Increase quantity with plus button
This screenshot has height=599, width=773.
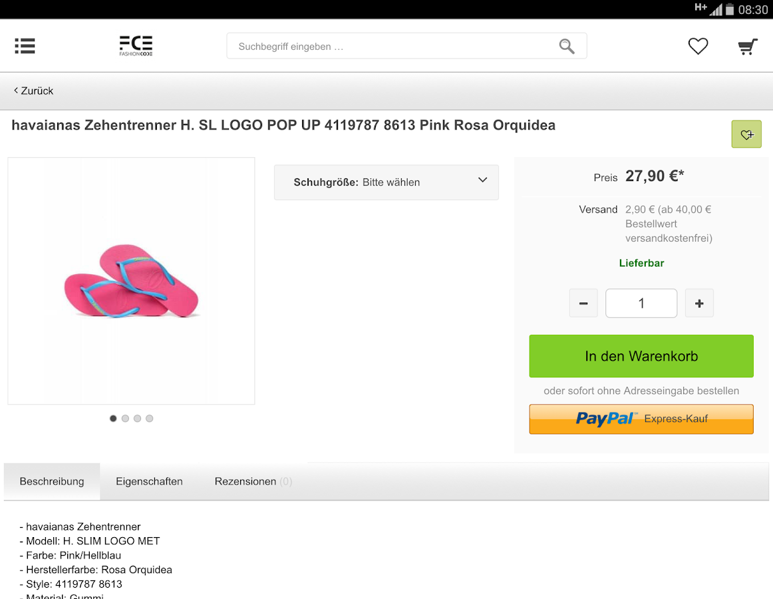coord(699,303)
